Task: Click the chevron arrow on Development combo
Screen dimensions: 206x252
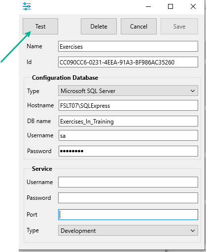Action: [x=193, y=231]
